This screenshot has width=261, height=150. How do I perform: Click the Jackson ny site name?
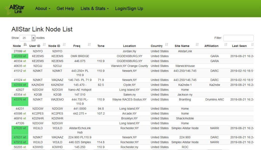(x=185, y=94)
